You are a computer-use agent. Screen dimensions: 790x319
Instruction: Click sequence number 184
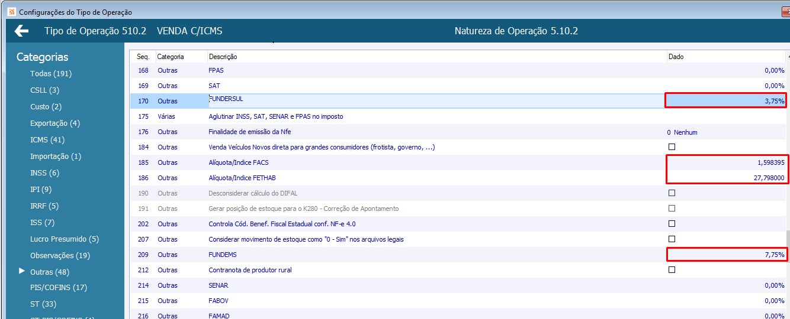(143, 147)
